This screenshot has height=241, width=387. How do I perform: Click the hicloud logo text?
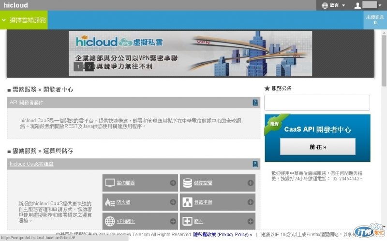click(16, 5)
